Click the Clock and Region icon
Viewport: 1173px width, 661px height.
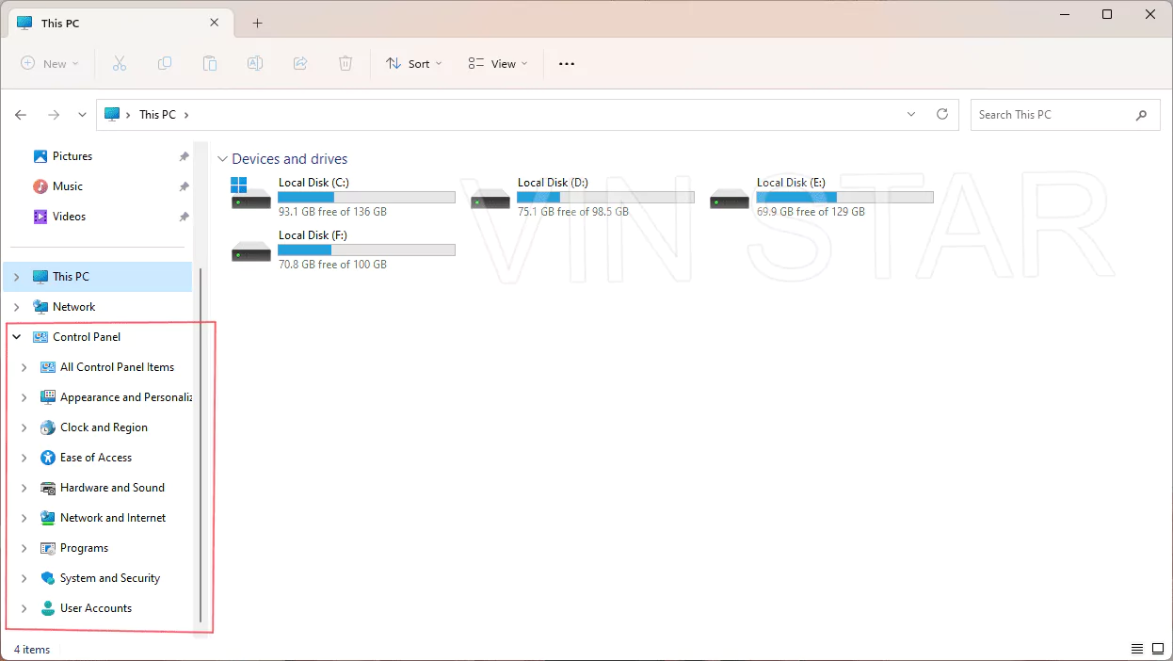click(x=48, y=427)
